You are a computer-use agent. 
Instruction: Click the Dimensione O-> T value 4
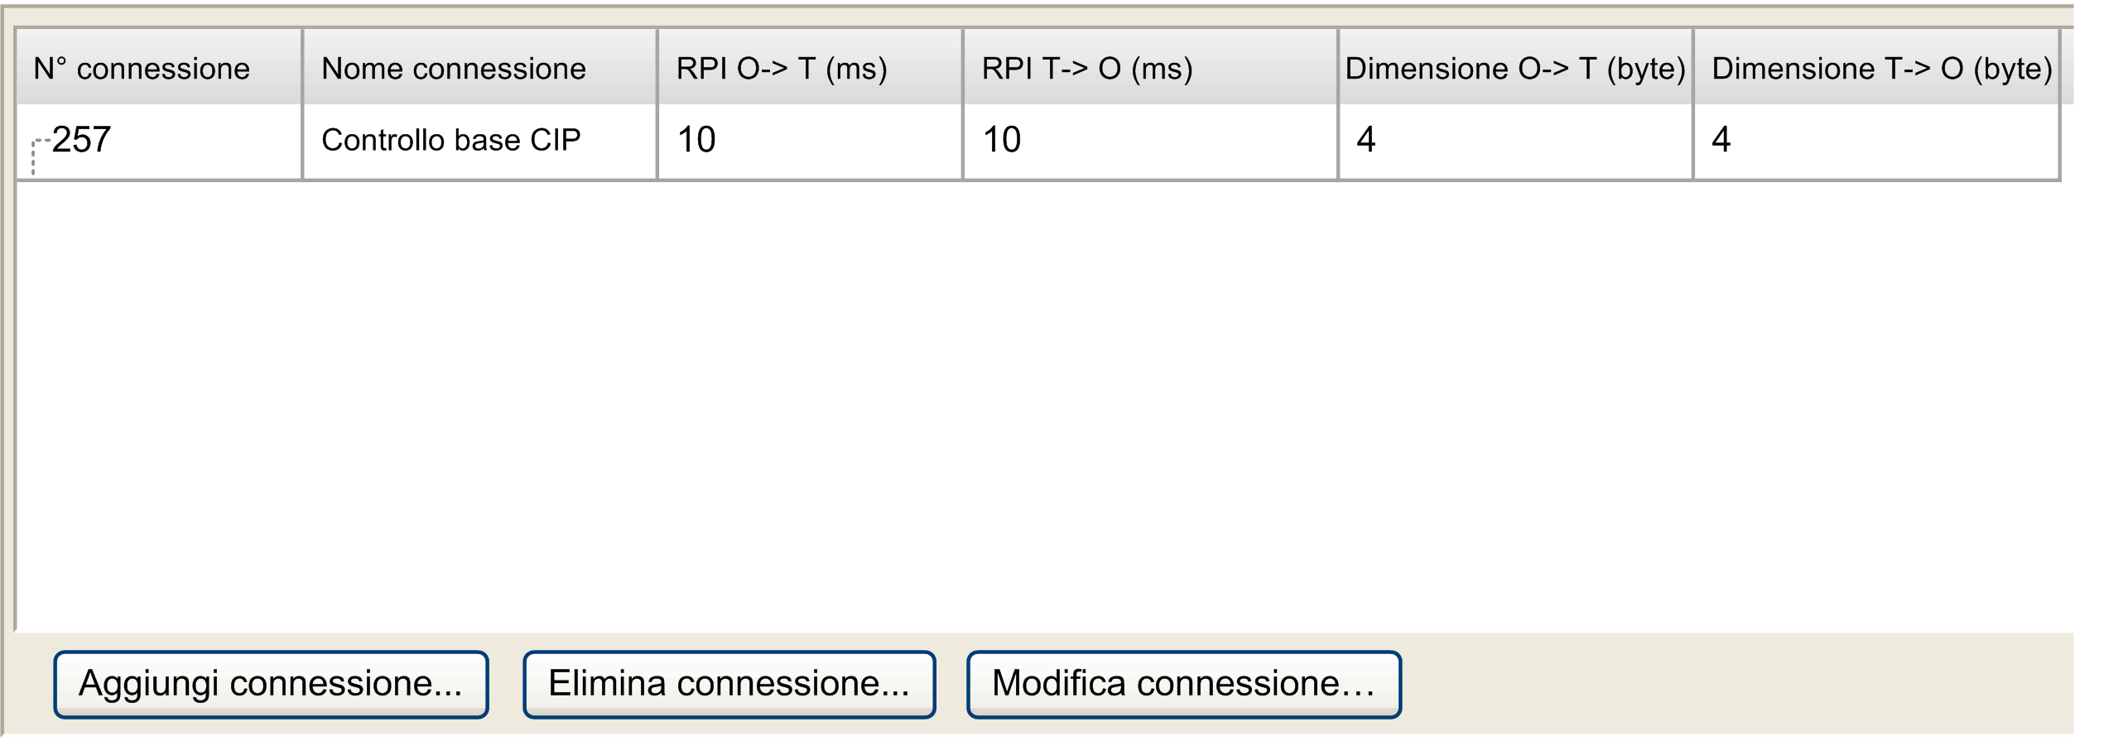tap(1366, 140)
